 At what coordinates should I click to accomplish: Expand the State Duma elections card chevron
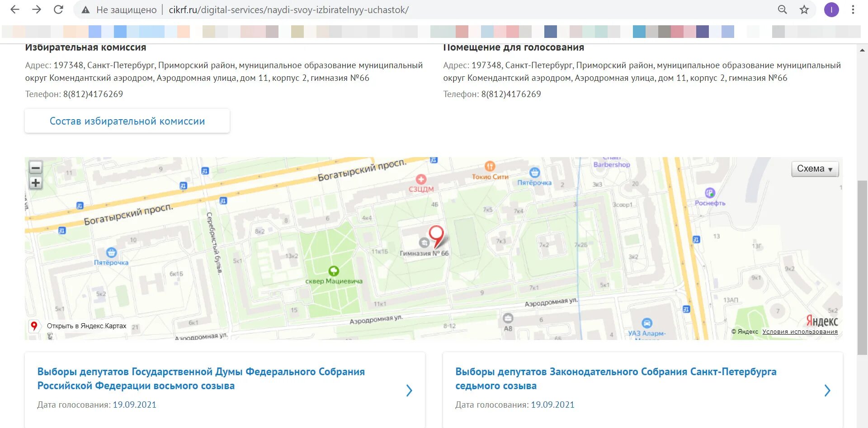pos(409,391)
